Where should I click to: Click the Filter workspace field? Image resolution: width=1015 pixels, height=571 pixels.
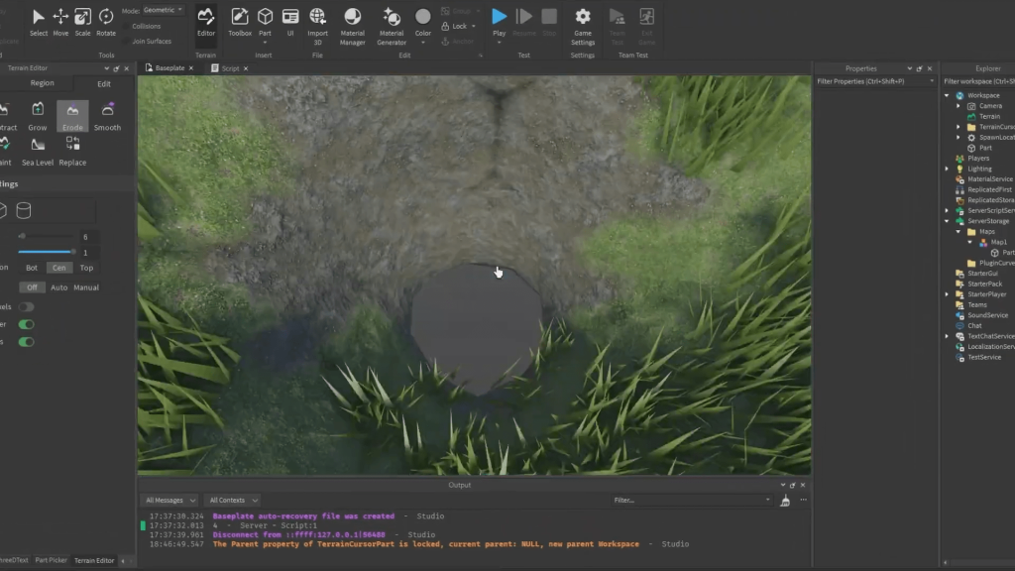click(978, 81)
